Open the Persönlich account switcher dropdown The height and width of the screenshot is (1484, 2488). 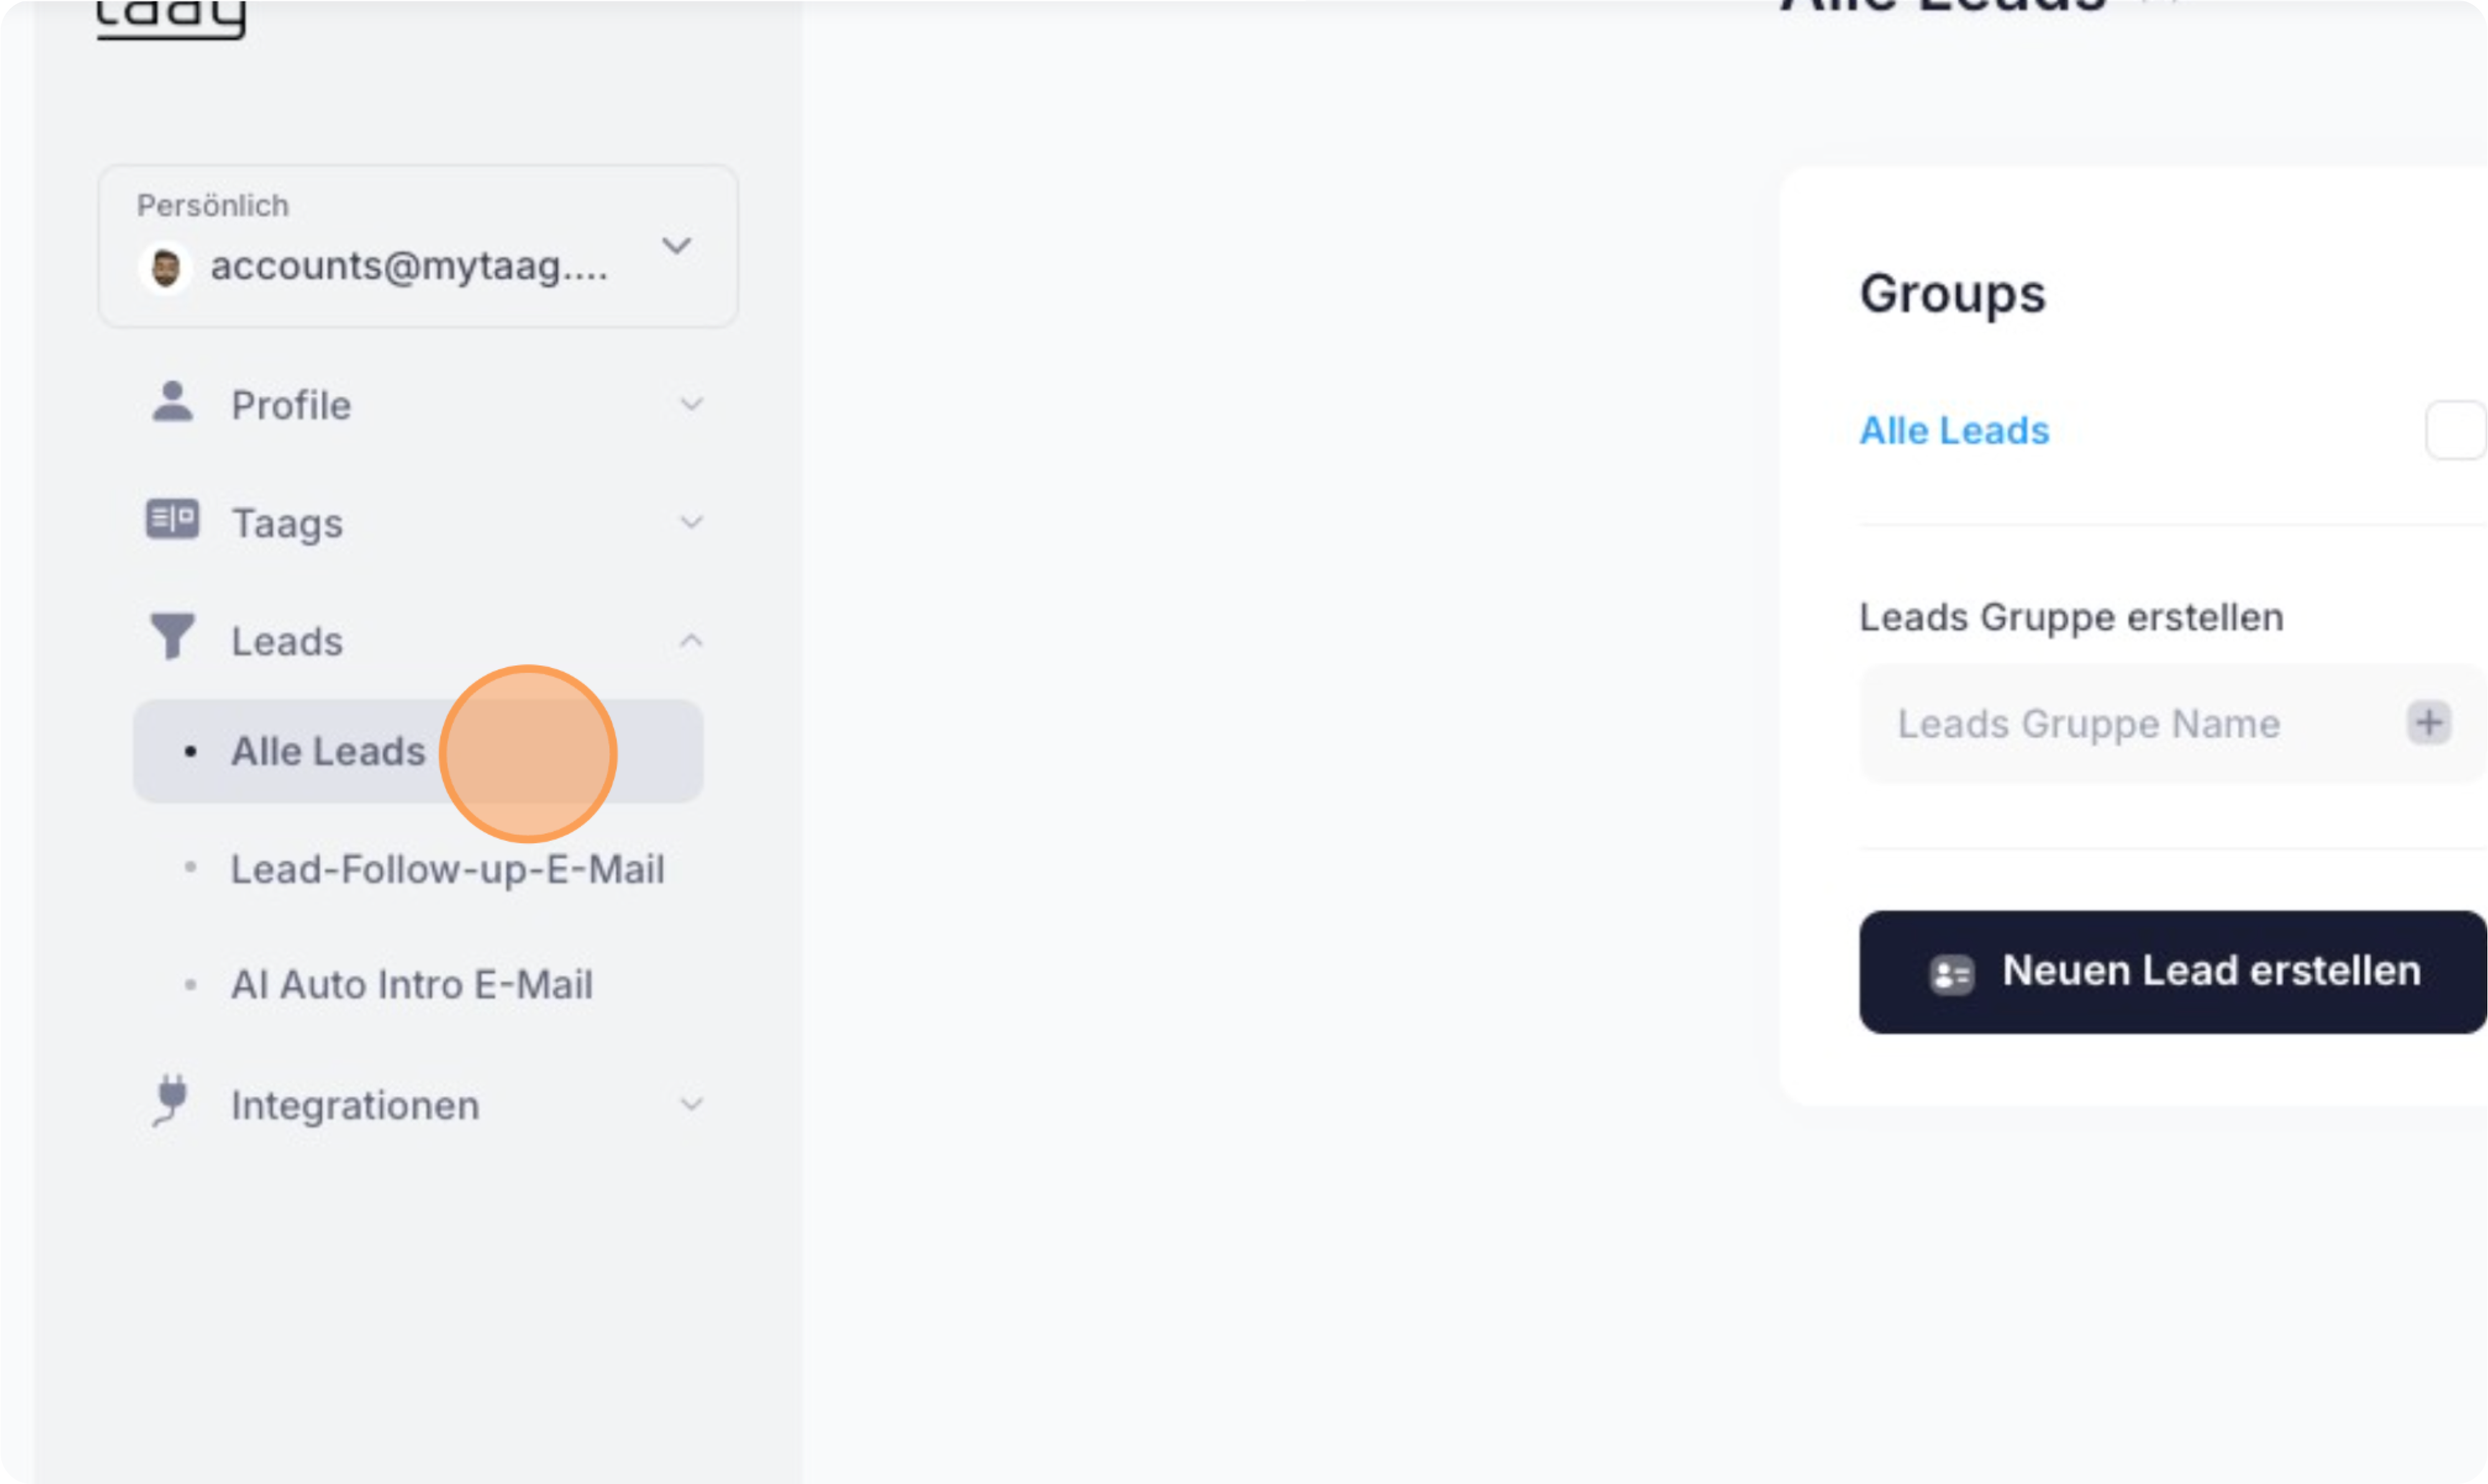[677, 246]
